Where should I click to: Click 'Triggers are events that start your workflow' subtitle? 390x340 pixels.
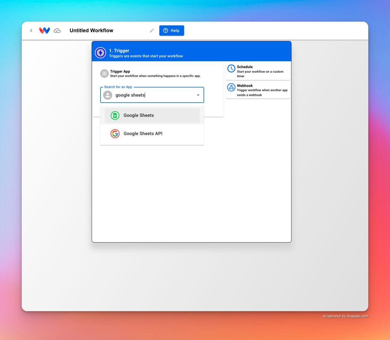coord(146,56)
